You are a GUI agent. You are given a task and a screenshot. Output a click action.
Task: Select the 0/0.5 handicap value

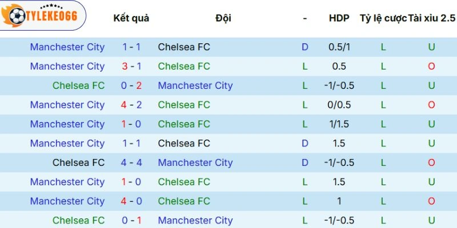coord(339,105)
